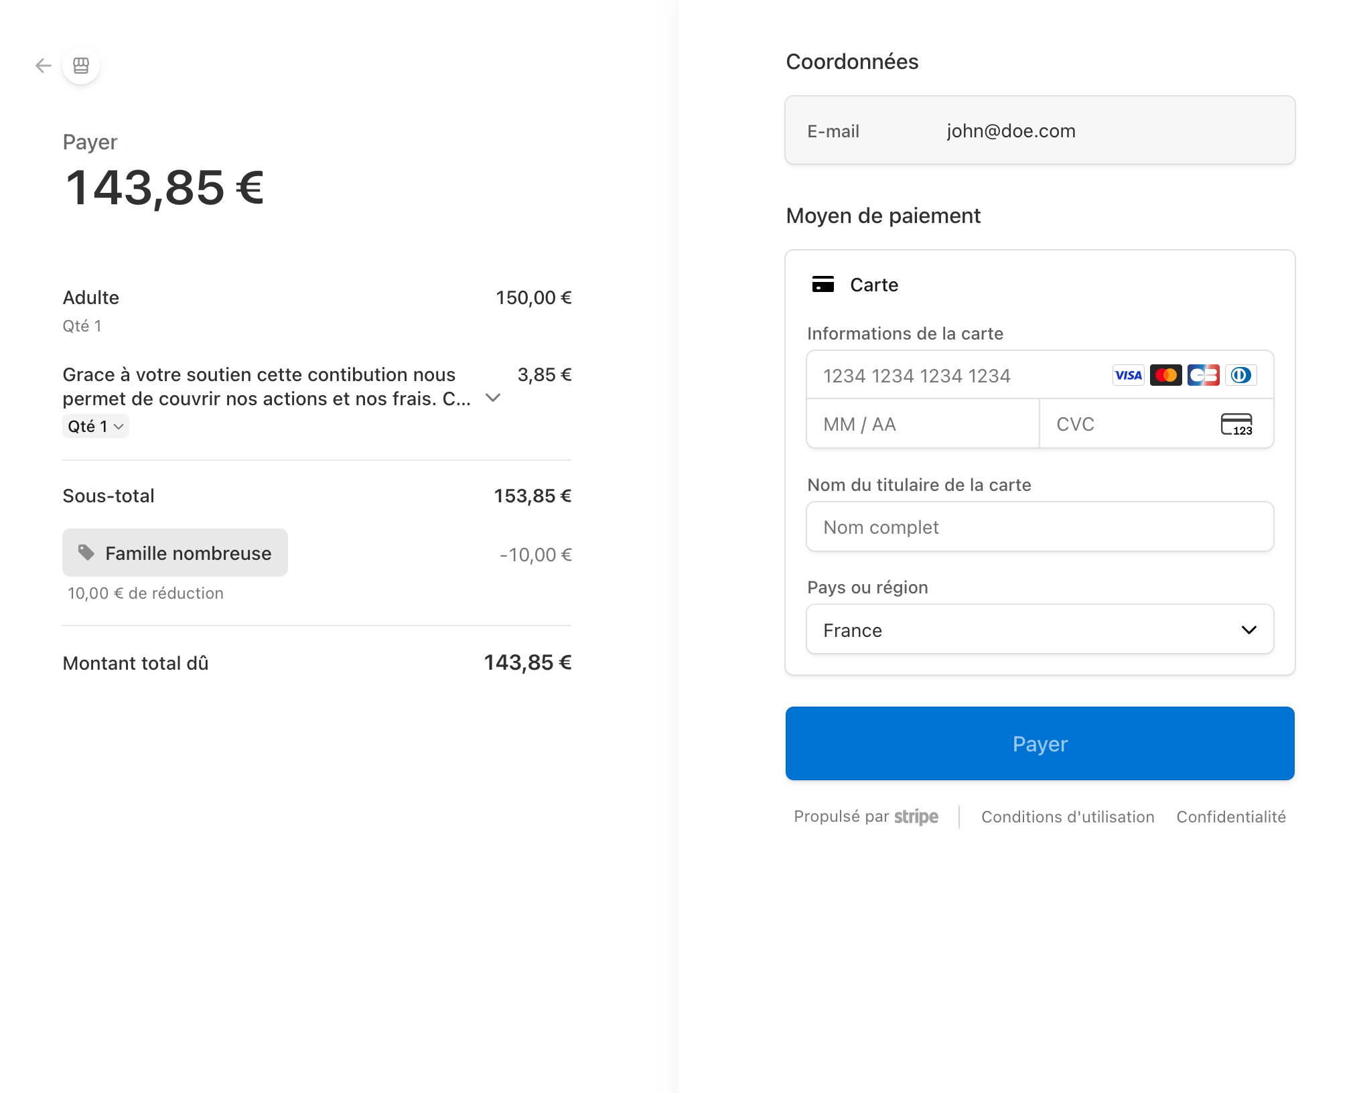This screenshot has width=1357, height=1093.
Task: Click the Carte payment method icon
Action: (823, 285)
